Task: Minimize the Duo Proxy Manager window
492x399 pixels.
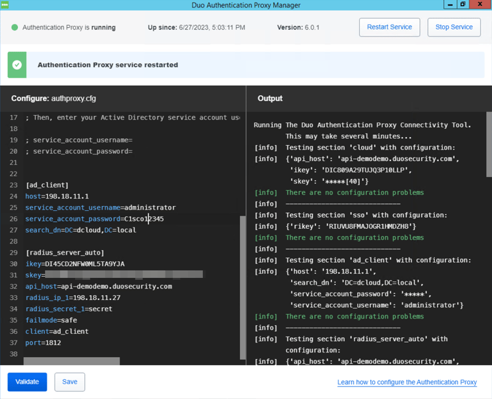Action: pyautogui.click(x=450, y=5)
